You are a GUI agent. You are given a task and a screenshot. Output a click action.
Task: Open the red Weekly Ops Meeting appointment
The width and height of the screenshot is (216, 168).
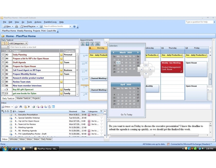click(x=172, y=67)
